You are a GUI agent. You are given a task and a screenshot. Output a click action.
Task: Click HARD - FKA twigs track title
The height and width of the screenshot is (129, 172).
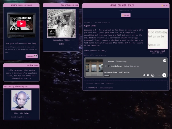point(21,113)
